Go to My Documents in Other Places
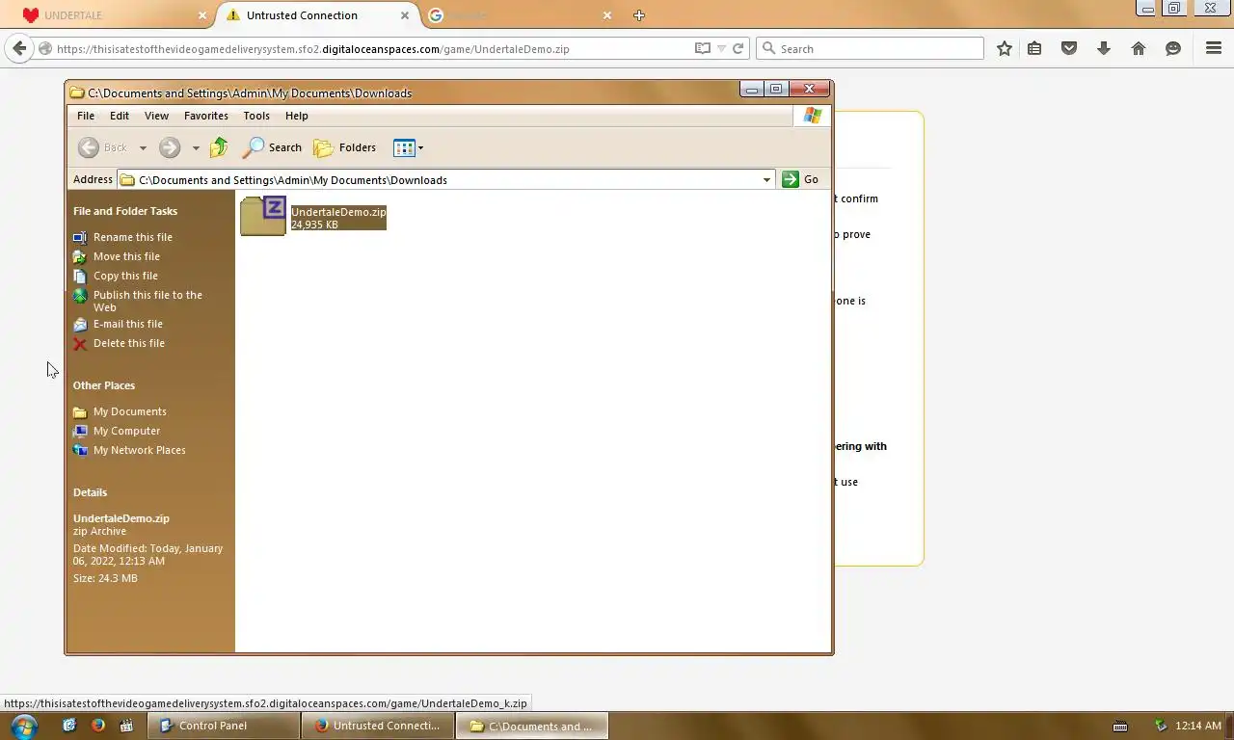This screenshot has height=740, width=1234. tap(130, 411)
